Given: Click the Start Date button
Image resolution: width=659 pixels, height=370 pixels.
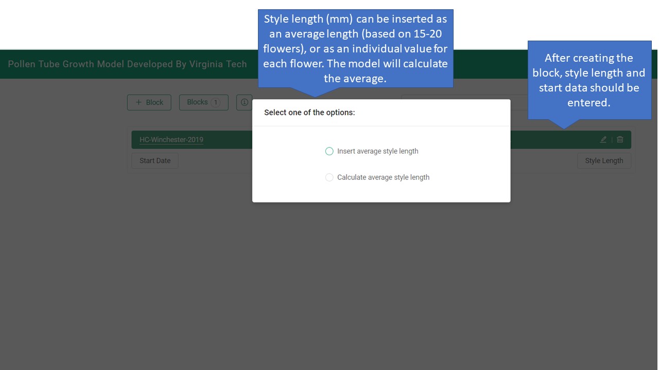Looking at the screenshot, I should coord(155,160).
